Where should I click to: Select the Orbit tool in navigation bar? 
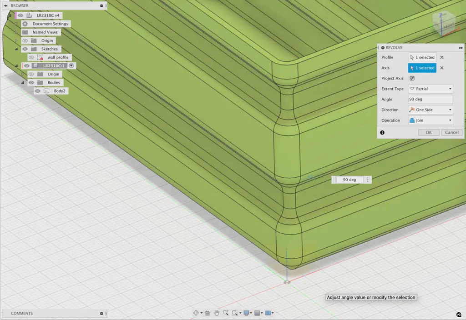click(196, 313)
